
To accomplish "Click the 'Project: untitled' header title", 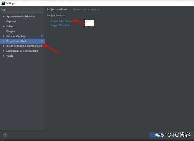I will pyautogui.click(x=57, y=10).
